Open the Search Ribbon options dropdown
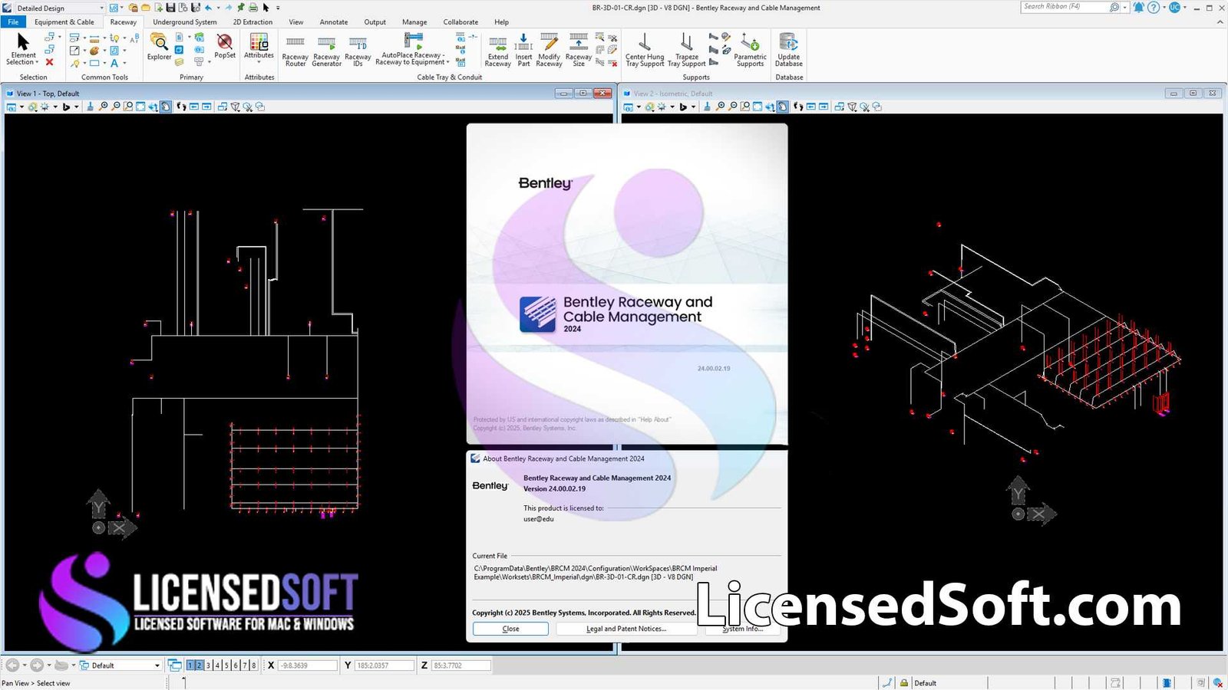Image resolution: width=1228 pixels, height=690 pixels. (1125, 8)
